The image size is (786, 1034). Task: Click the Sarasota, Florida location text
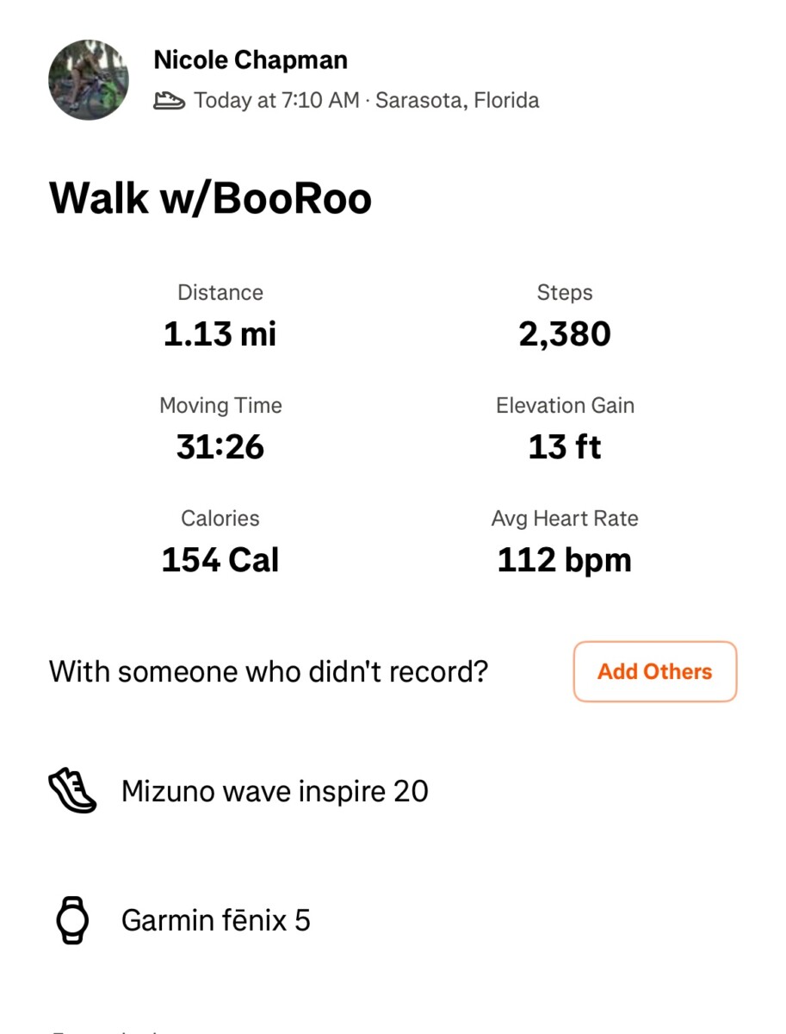pyautogui.click(x=457, y=101)
